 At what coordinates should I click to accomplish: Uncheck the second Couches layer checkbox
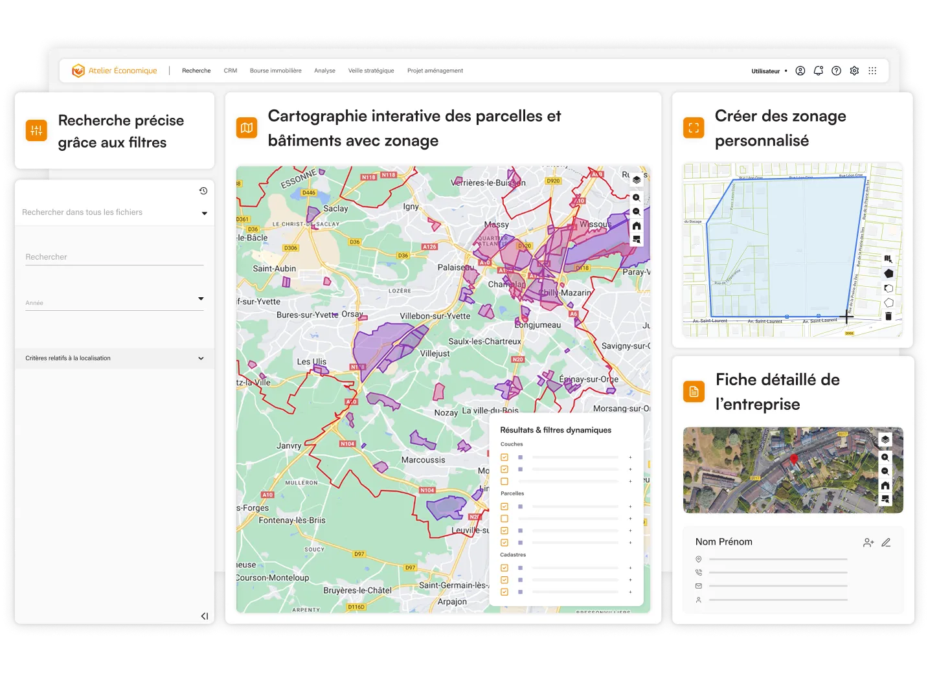pos(504,469)
